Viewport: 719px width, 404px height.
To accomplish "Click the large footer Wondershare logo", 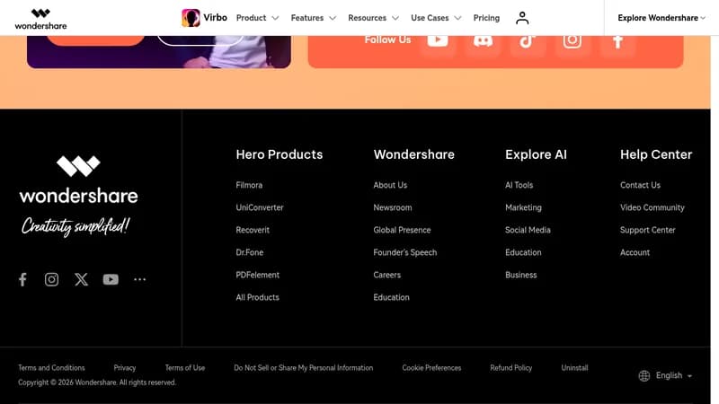I will click(x=78, y=180).
